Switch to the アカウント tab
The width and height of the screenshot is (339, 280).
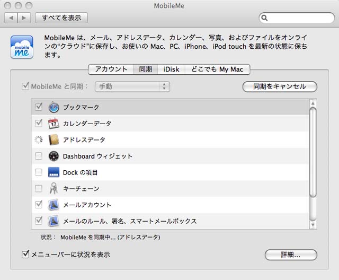click(x=111, y=69)
